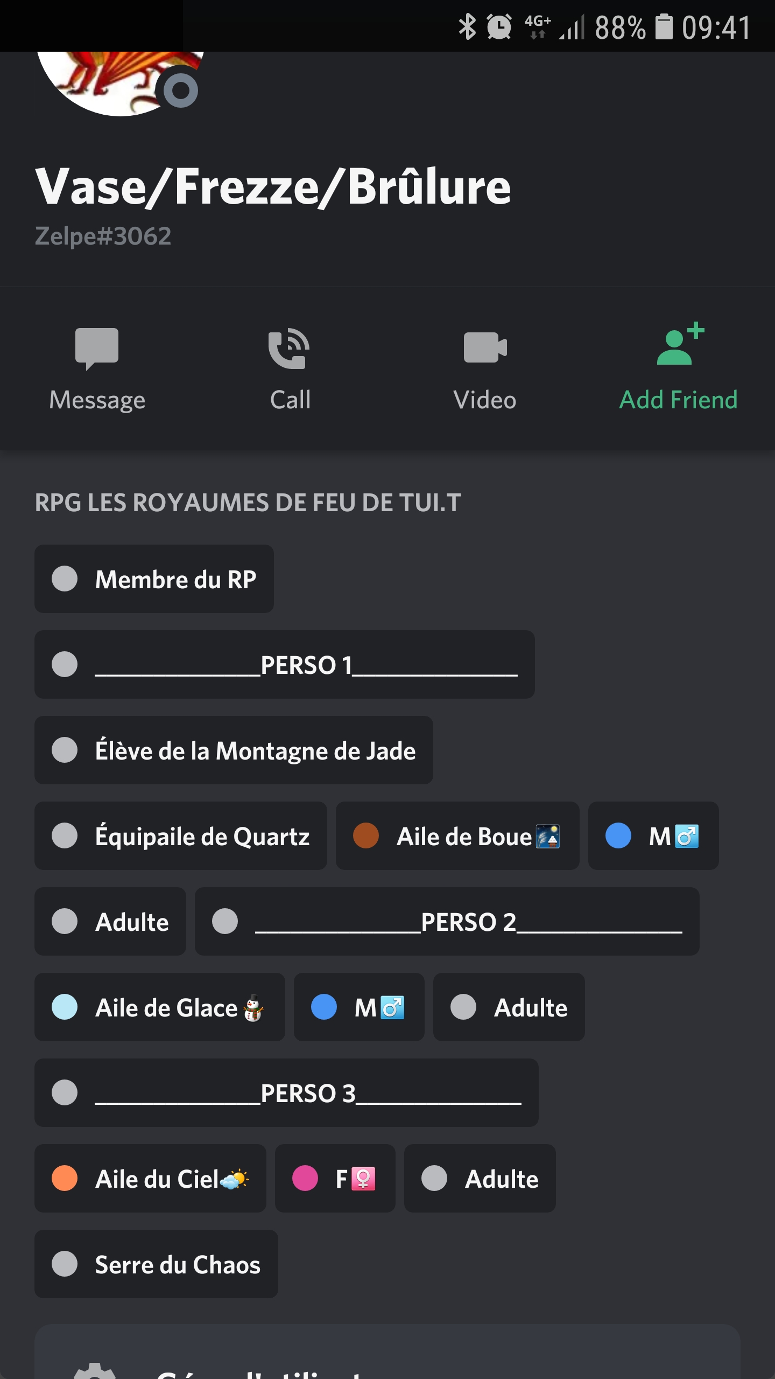The height and width of the screenshot is (1379, 775).
Task: Tap the Add Friend person icon
Action: pos(679,345)
